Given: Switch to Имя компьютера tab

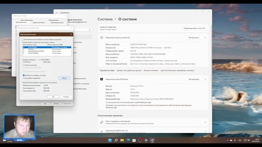Looking at the screenshot, I should 27,20.
